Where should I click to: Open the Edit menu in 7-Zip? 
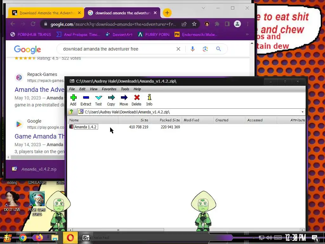82,89
